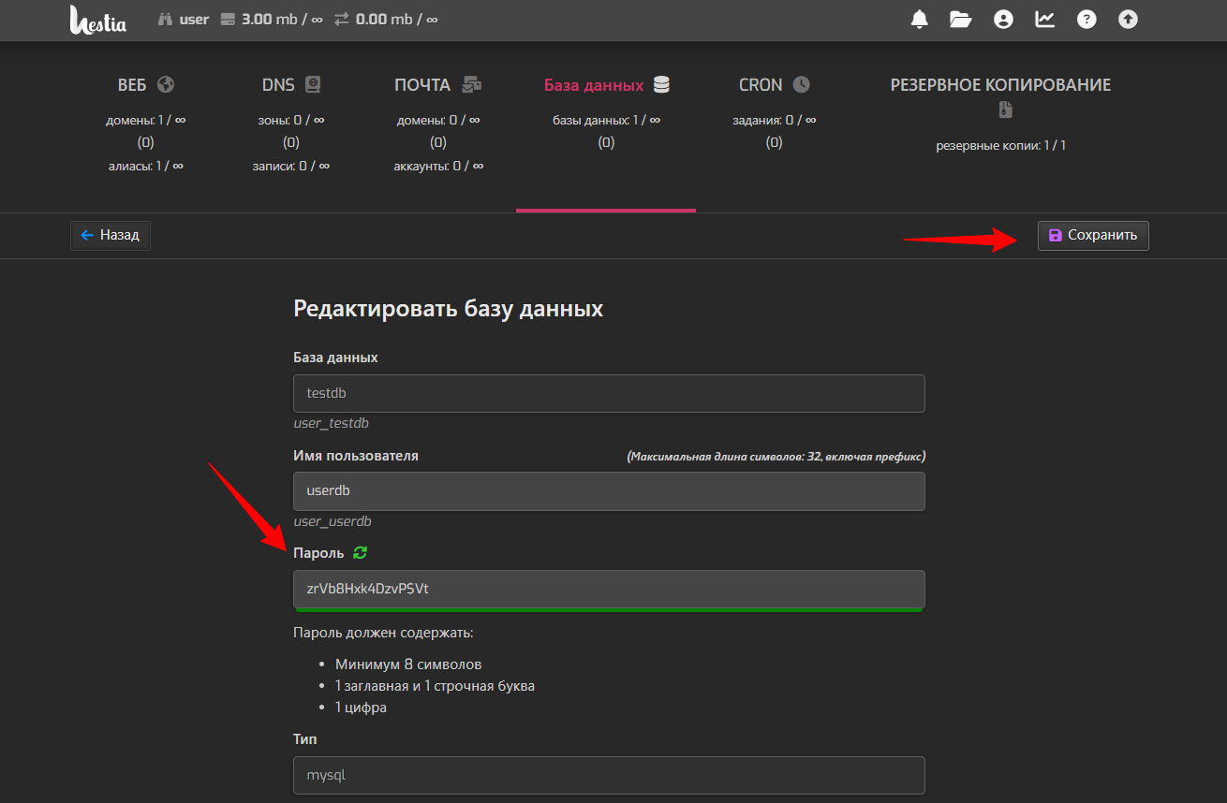Click the аккаунты: 0 / ∞ counter
This screenshot has height=803, width=1227.
[438, 166]
